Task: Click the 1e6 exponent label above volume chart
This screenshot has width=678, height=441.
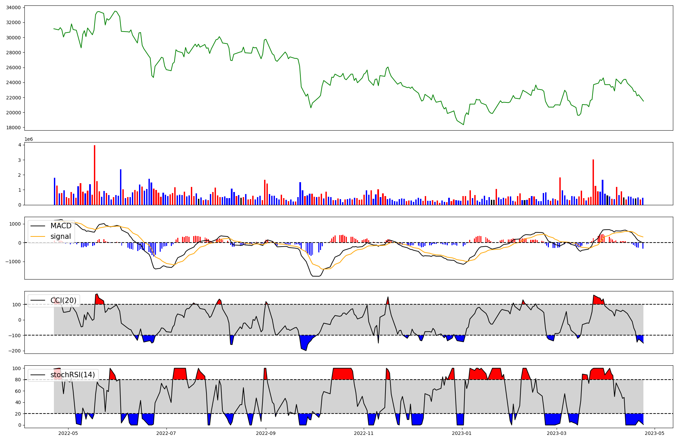Action: pos(28,139)
